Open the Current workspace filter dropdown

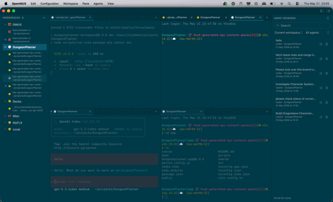point(288,33)
